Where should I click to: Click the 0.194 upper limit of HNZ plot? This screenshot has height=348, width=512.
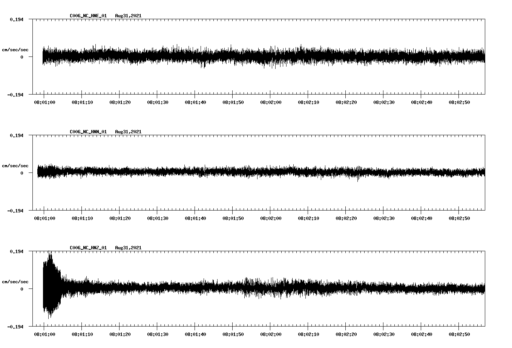[17, 251]
